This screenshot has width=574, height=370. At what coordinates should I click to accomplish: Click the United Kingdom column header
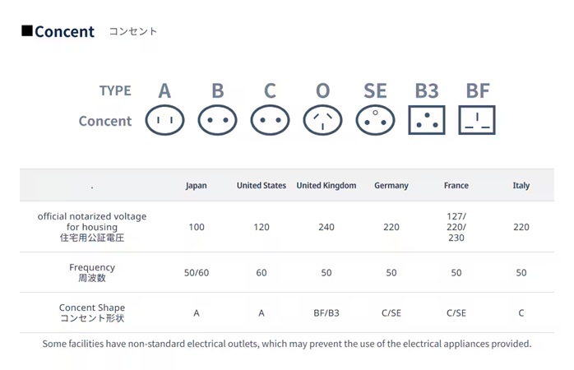point(326,186)
